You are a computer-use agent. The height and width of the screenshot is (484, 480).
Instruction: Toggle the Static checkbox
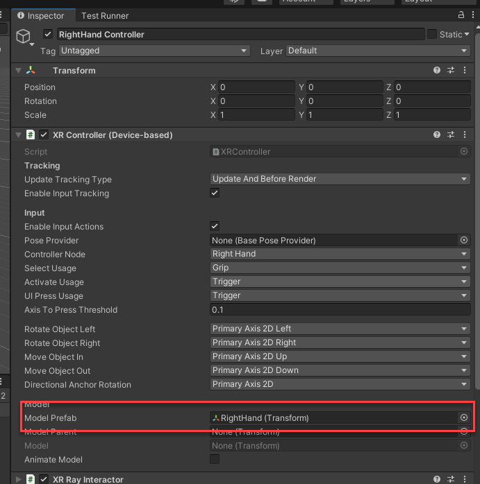(432, 34)
